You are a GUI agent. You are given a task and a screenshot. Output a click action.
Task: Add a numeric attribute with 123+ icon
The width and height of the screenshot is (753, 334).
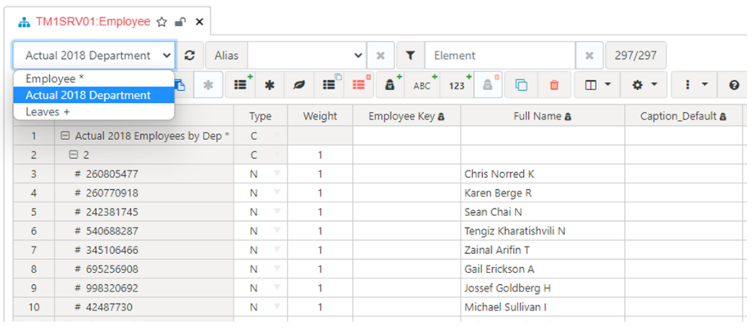coord(457,85)
